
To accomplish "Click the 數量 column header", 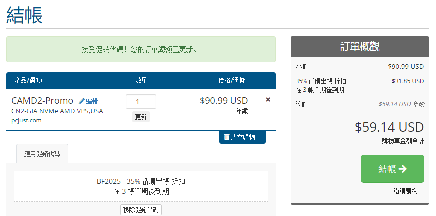I will point(141,80).
